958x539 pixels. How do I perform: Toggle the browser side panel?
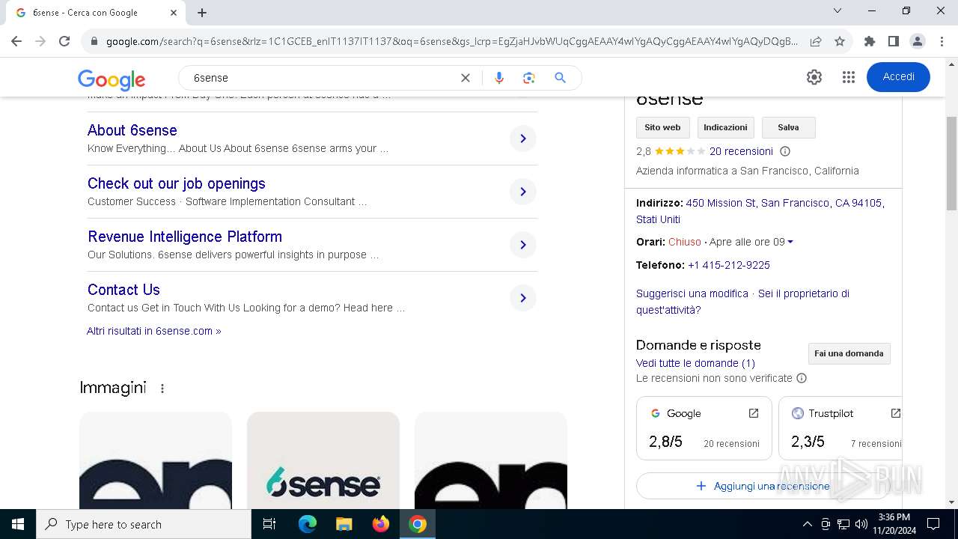(x=894, y=41)
